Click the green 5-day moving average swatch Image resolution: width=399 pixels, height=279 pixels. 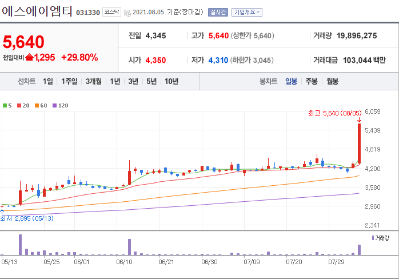tap(5, 105)
